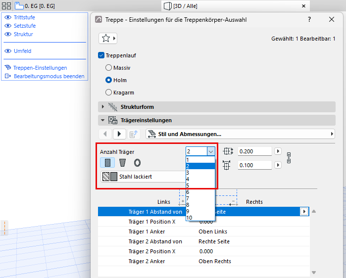Select the tapered beam profile icon
This screenshot has height=278, width=346.
122,163
